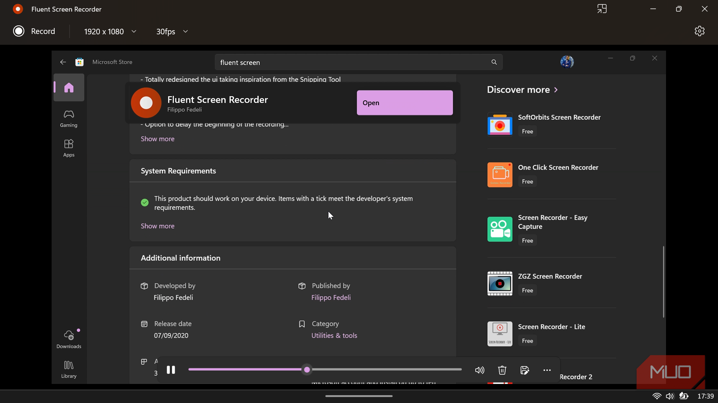Expand System Requirements Show more link
The height and width of the screenshot is (403, 718).
point(157,226)
